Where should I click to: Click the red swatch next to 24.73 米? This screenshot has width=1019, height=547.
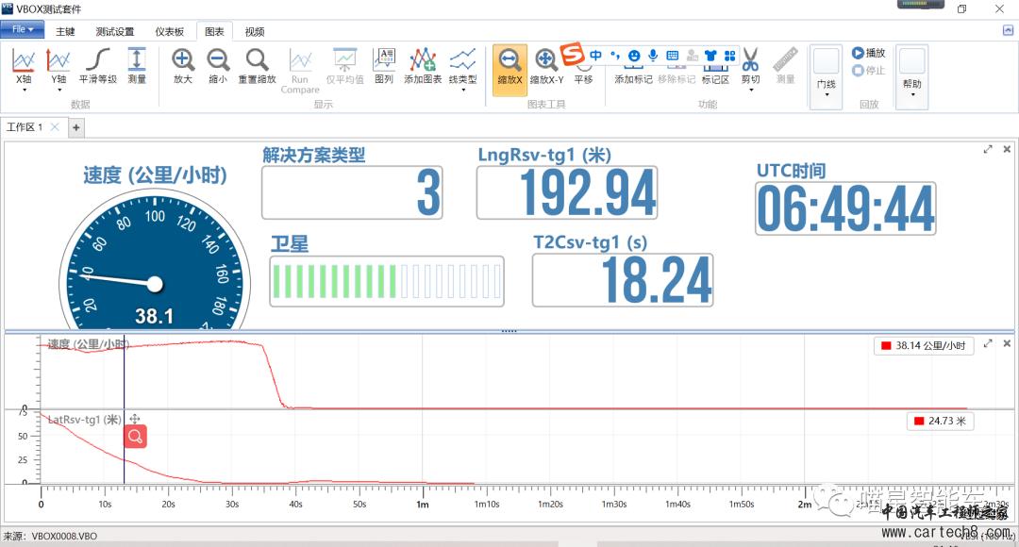pyautogui.click(x=919, y=421)
